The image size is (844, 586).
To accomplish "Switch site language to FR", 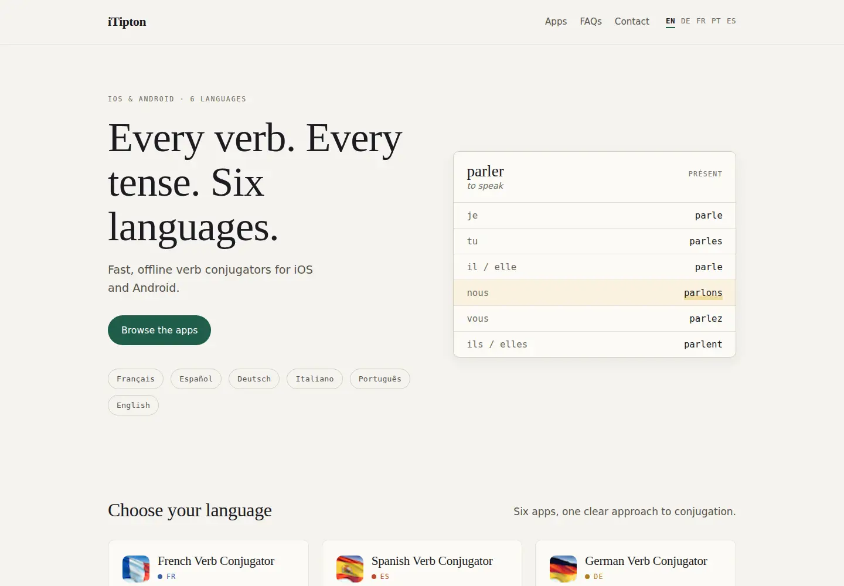I will coord(701,21).
